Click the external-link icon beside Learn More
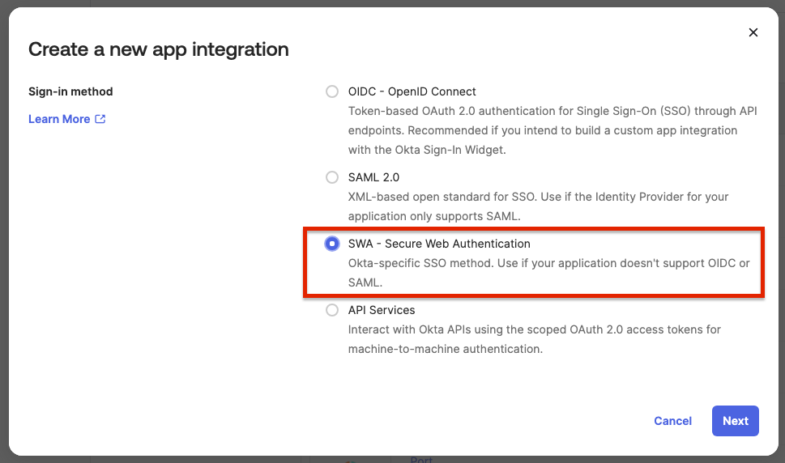 [100, 119]
